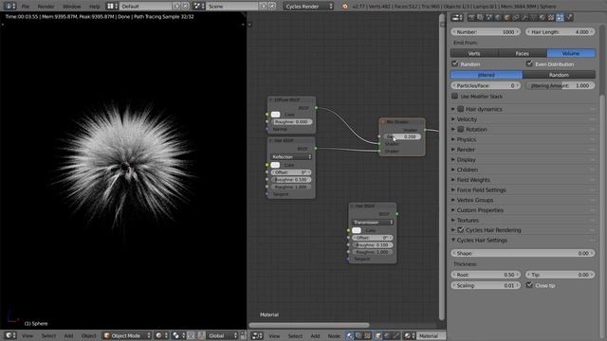Expand the Physics panel
The width and height of the screenshot is (607, 341).
point(466,139)
